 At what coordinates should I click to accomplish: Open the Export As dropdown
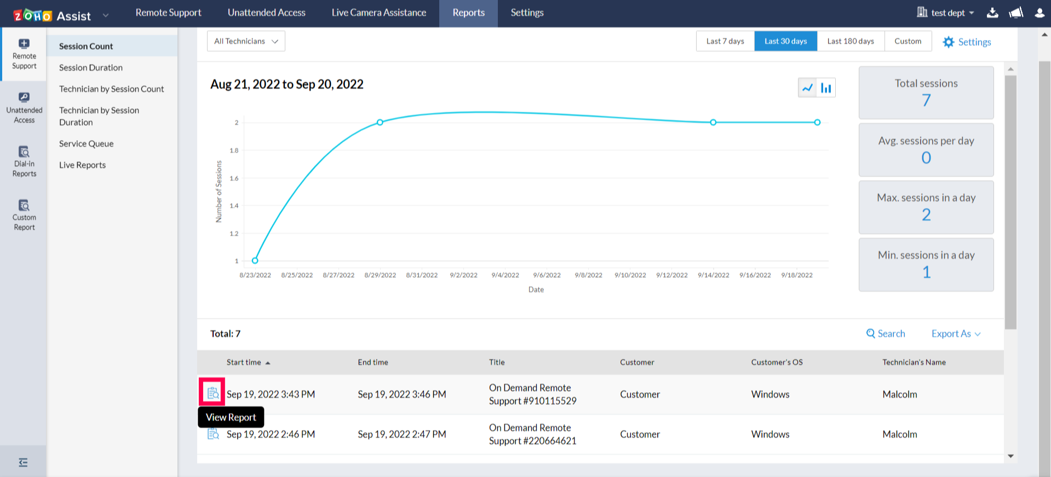[x=956, y=334]
